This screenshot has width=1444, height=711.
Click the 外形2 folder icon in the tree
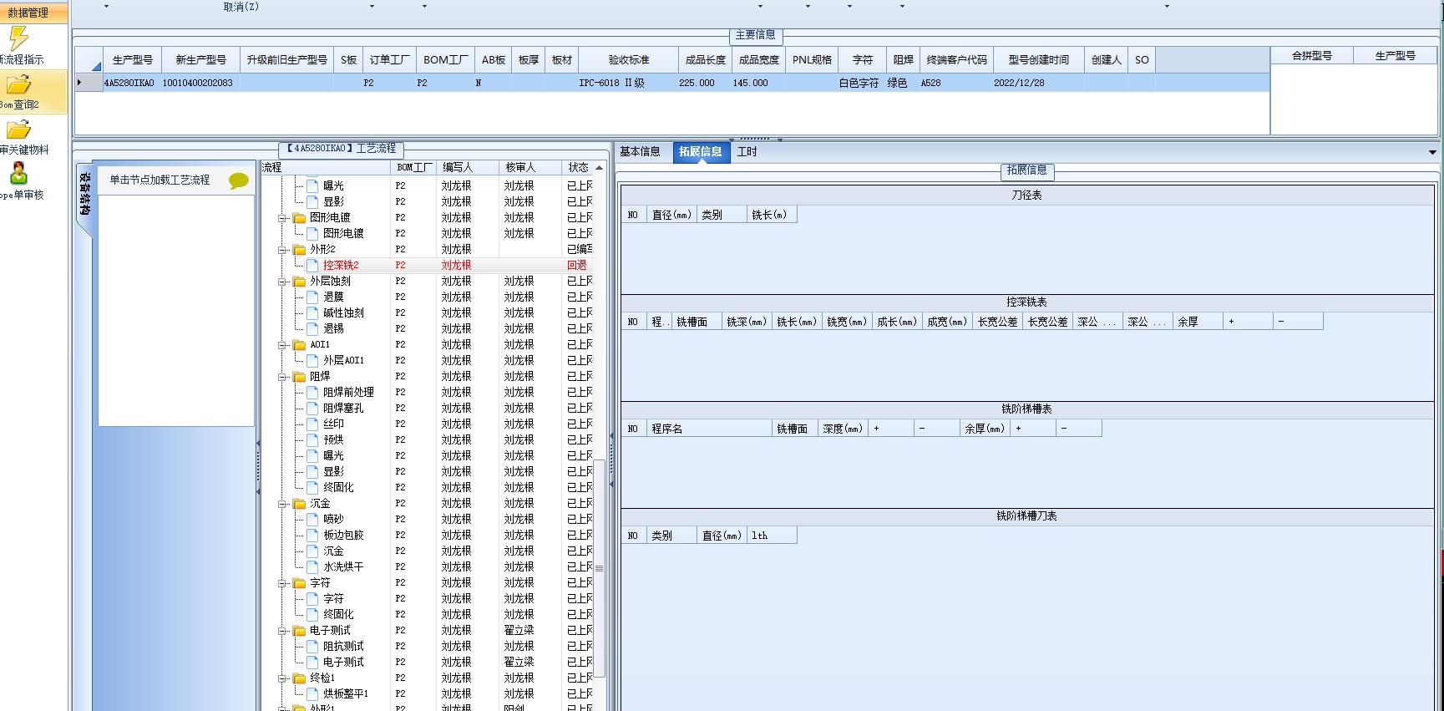(299, 250)
